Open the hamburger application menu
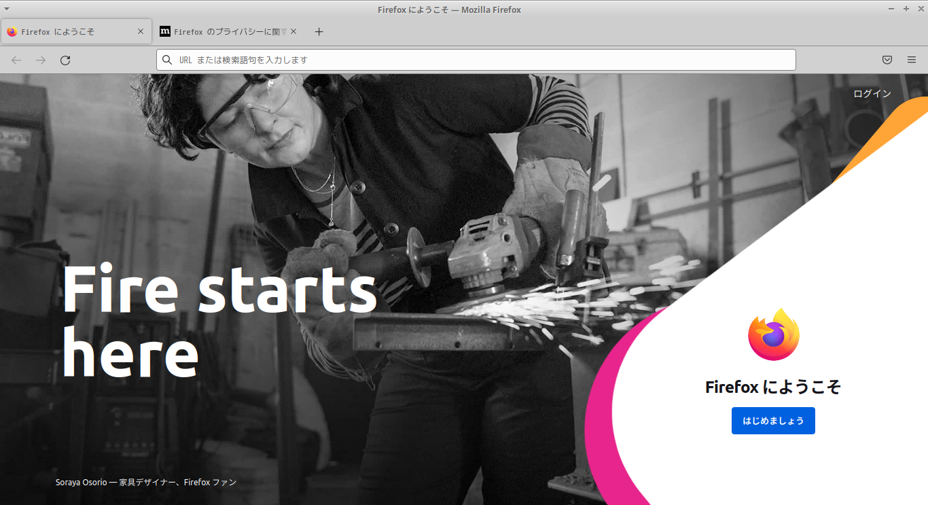 912,60
